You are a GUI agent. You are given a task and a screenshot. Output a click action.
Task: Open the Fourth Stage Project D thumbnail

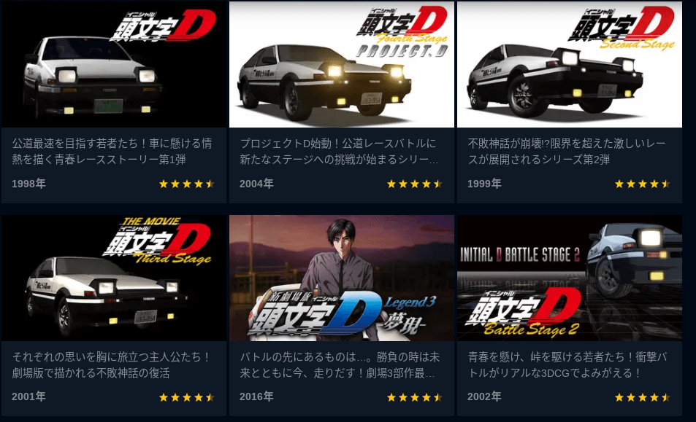coord(341,64)
